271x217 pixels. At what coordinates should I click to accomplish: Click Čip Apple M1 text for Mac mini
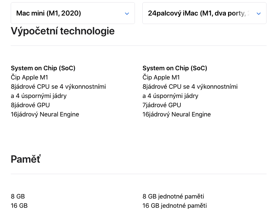(29, 77)
